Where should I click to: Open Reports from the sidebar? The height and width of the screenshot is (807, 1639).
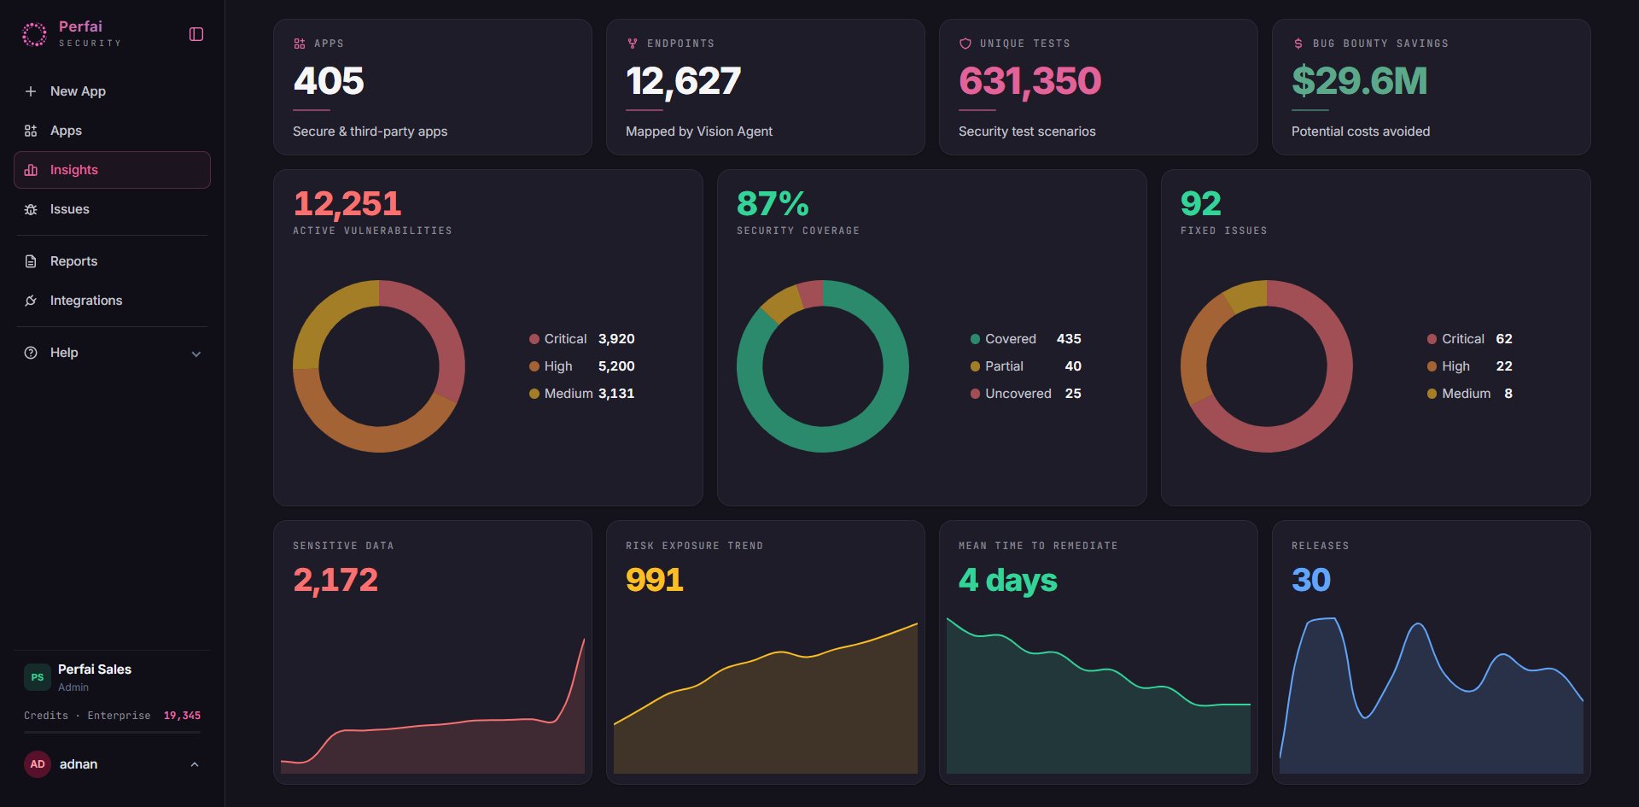click(112, 261)
